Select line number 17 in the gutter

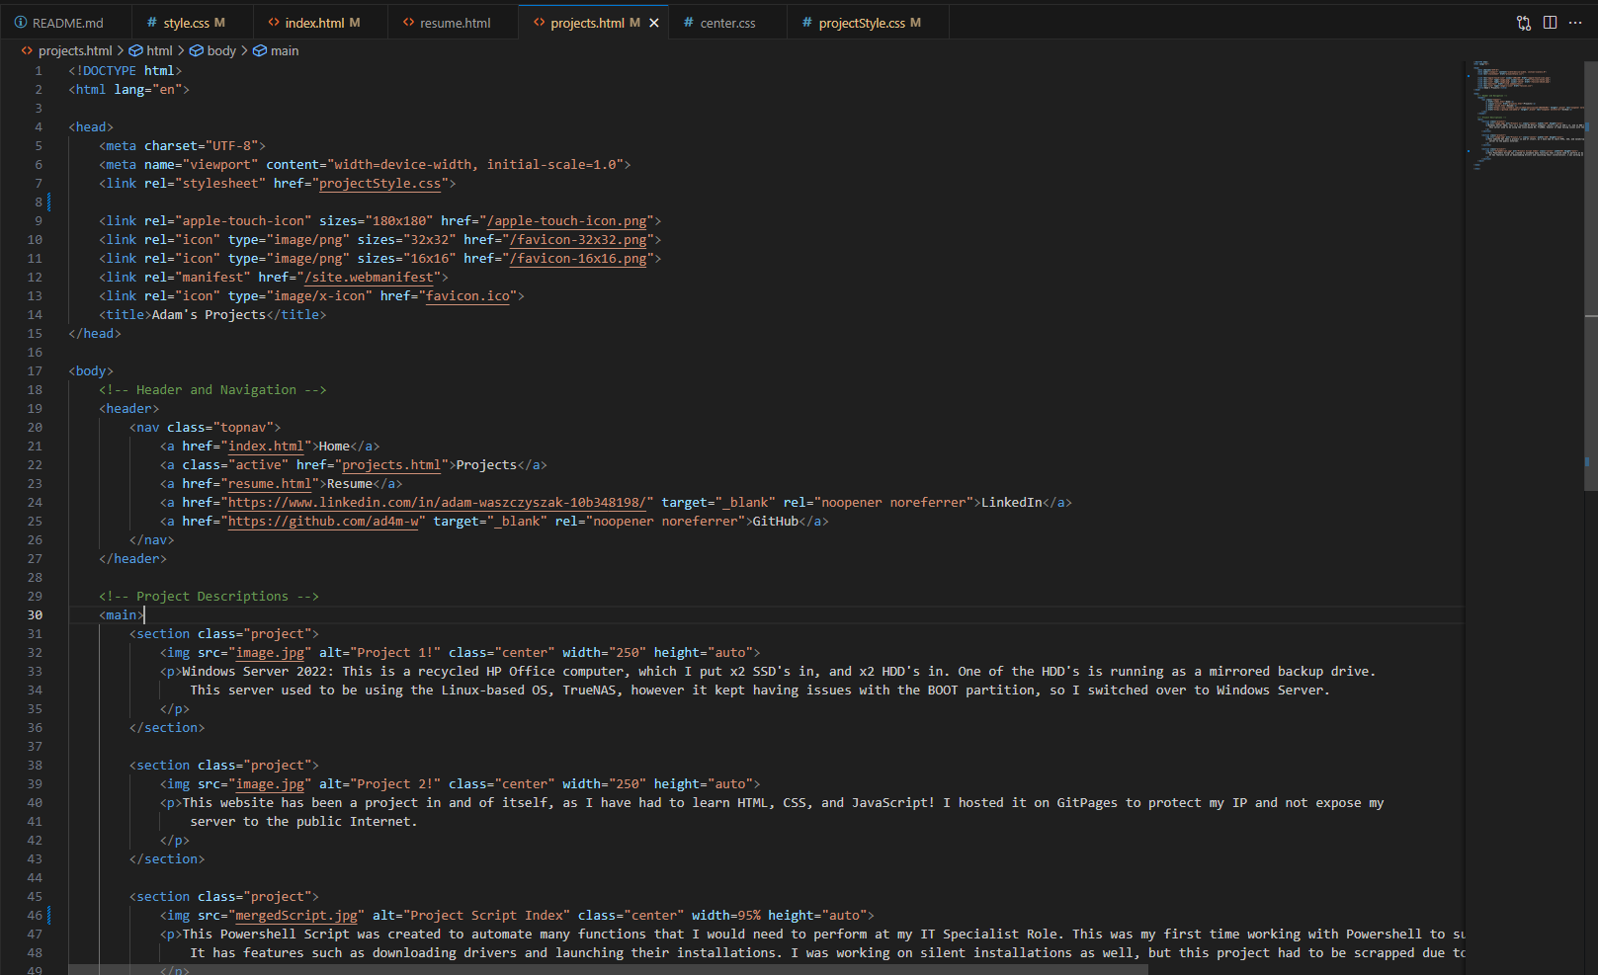[35, 370]
